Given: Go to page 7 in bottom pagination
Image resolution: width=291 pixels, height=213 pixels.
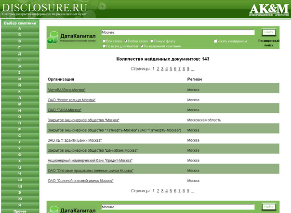Looking at the screenshot, I should 179,191.
